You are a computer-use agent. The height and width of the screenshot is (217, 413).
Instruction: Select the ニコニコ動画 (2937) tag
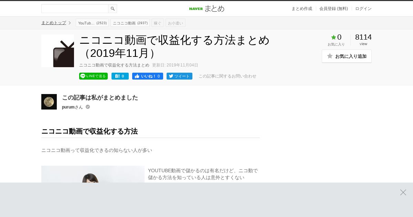tap(130, 23)
